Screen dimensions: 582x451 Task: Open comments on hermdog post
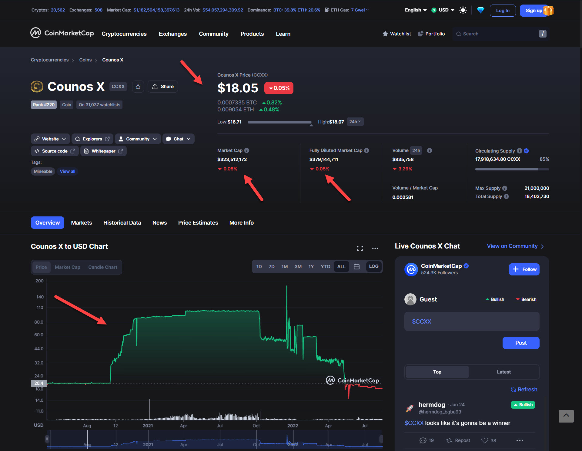pyautogui.click(x=426, y=441)
